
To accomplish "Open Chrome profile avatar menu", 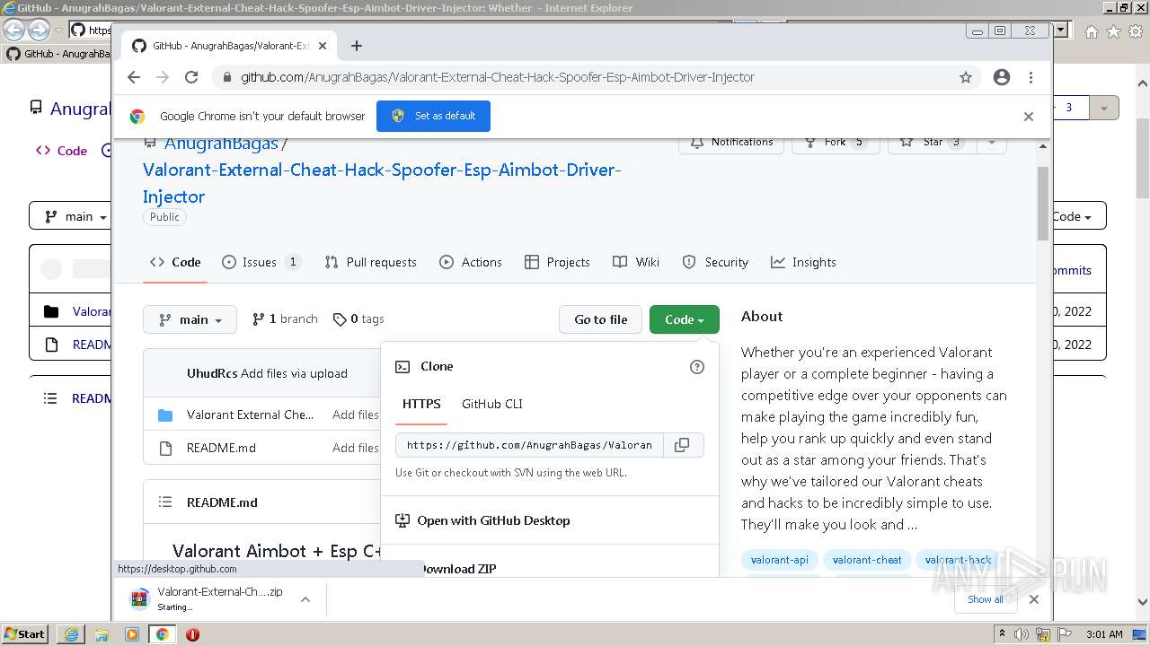I will (1002, 77).
